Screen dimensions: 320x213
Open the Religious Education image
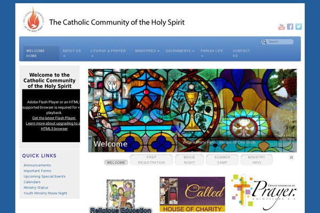click(121, 196)
